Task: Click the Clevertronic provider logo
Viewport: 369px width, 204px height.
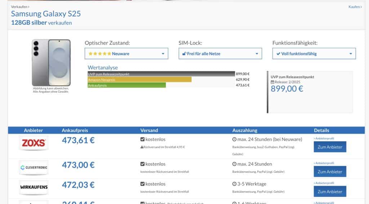Action: tap(34, 167)
